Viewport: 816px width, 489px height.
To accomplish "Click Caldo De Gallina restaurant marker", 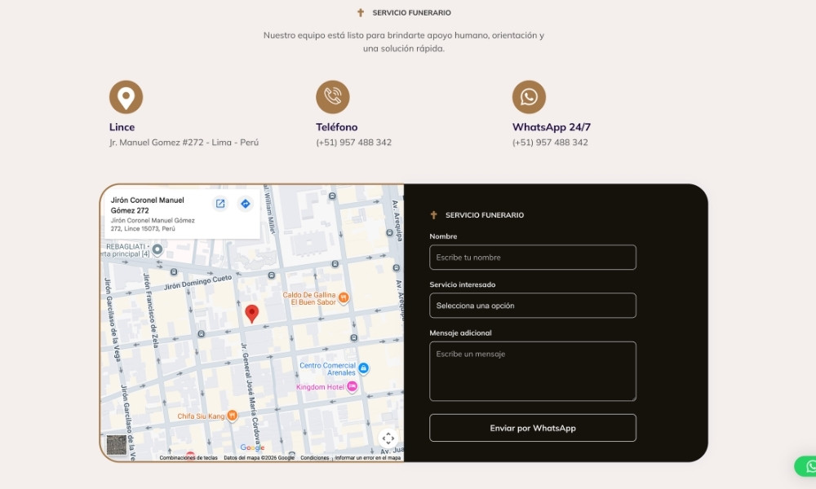I will coord(344,297).
